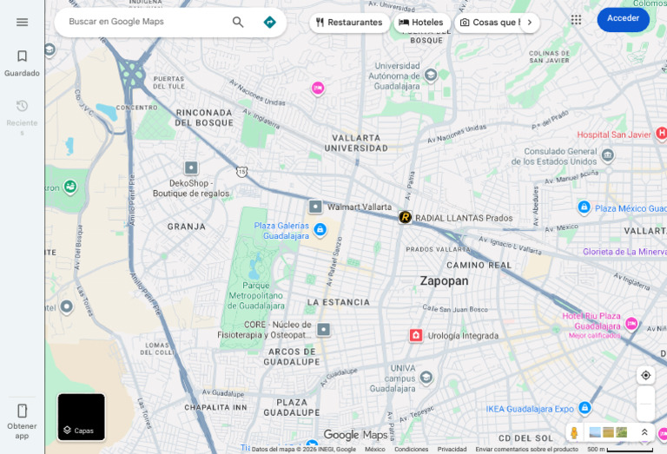Click UNIVA campus Guadalajara pin
The image size is (667, 454).
click(x=426, y=378)
